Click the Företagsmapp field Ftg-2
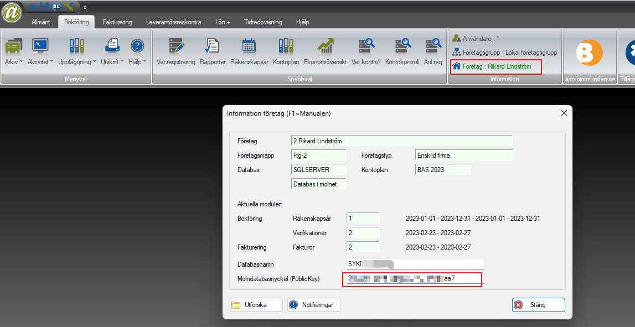The height and width of the screenshot is (327, 635). [x=319, y=155]
